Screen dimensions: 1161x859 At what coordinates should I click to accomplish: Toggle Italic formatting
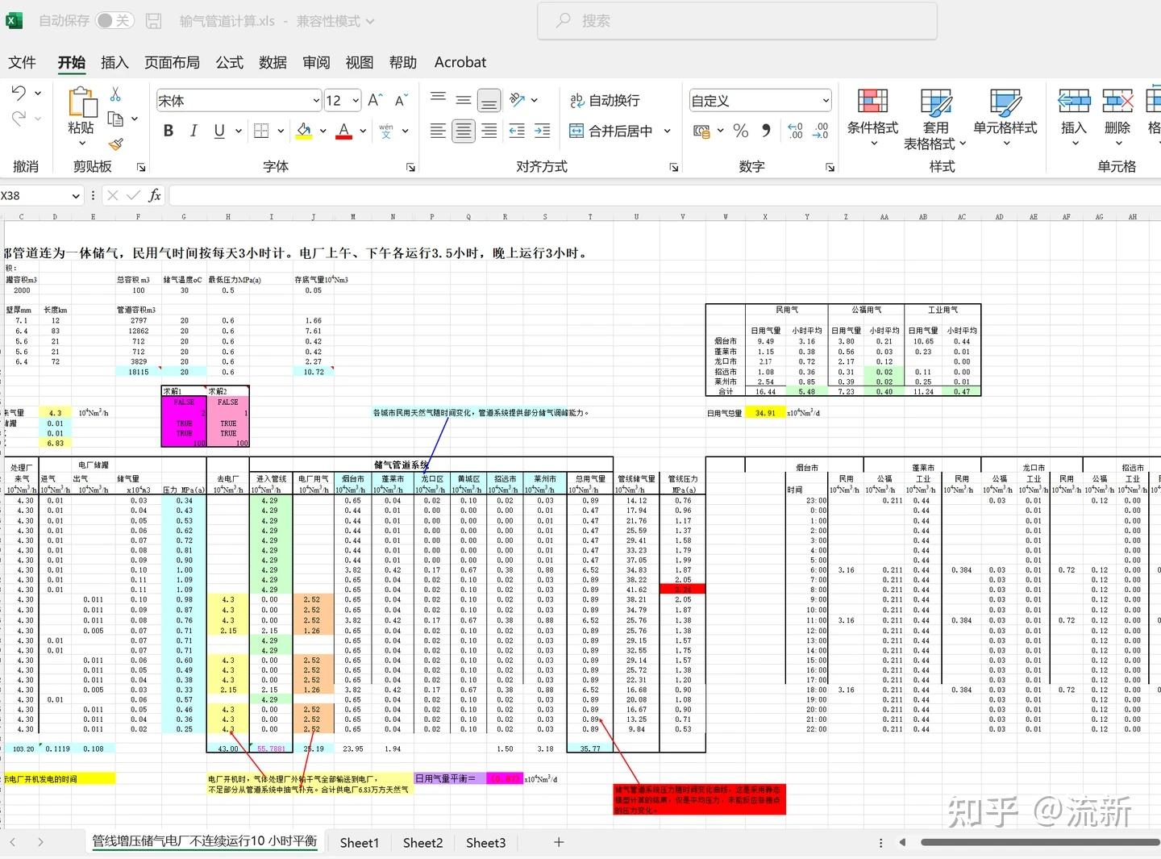point(193,131)
